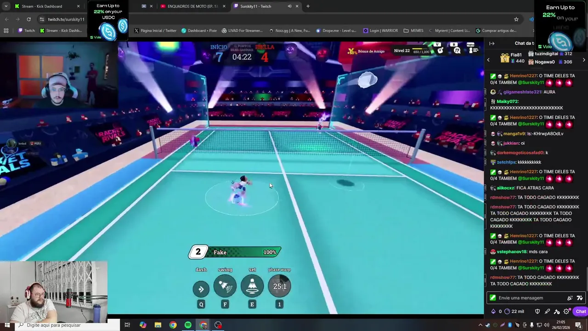Image resolution: width=588 pixels, height=331 pixels.
Task: Open the chat settings gear icon
Action: 566,311
